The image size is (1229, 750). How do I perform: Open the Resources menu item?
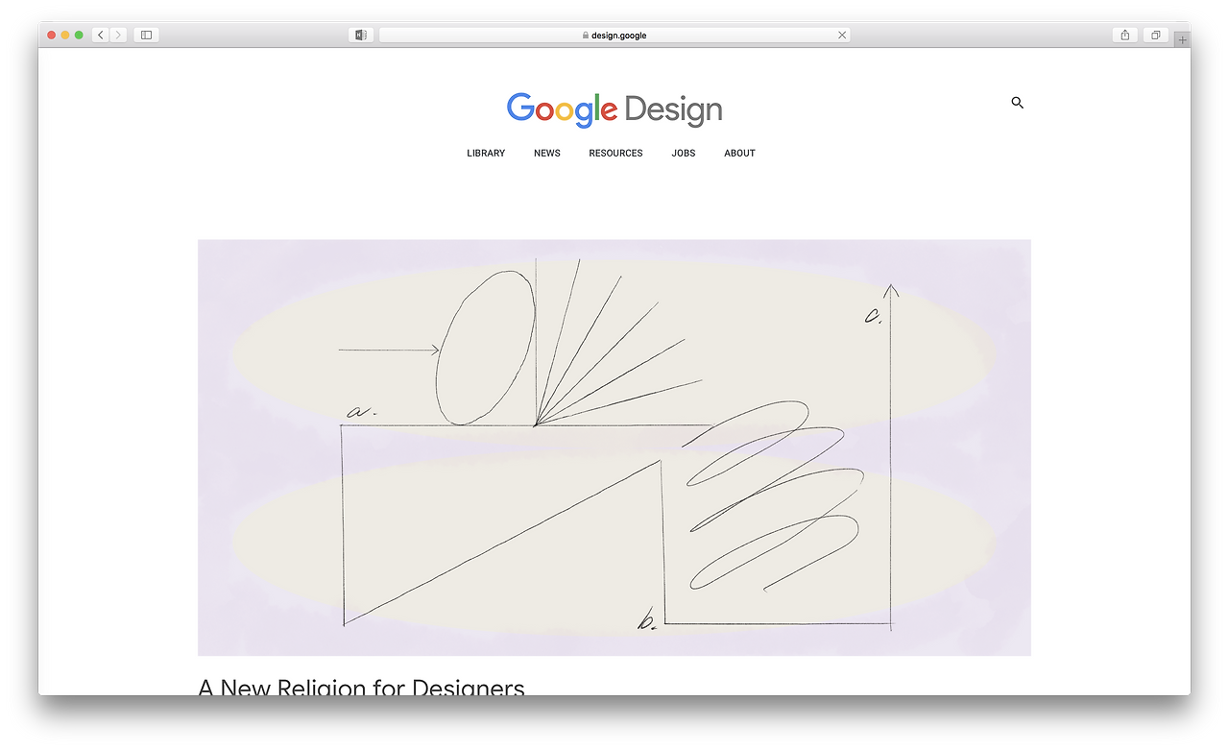615,153
